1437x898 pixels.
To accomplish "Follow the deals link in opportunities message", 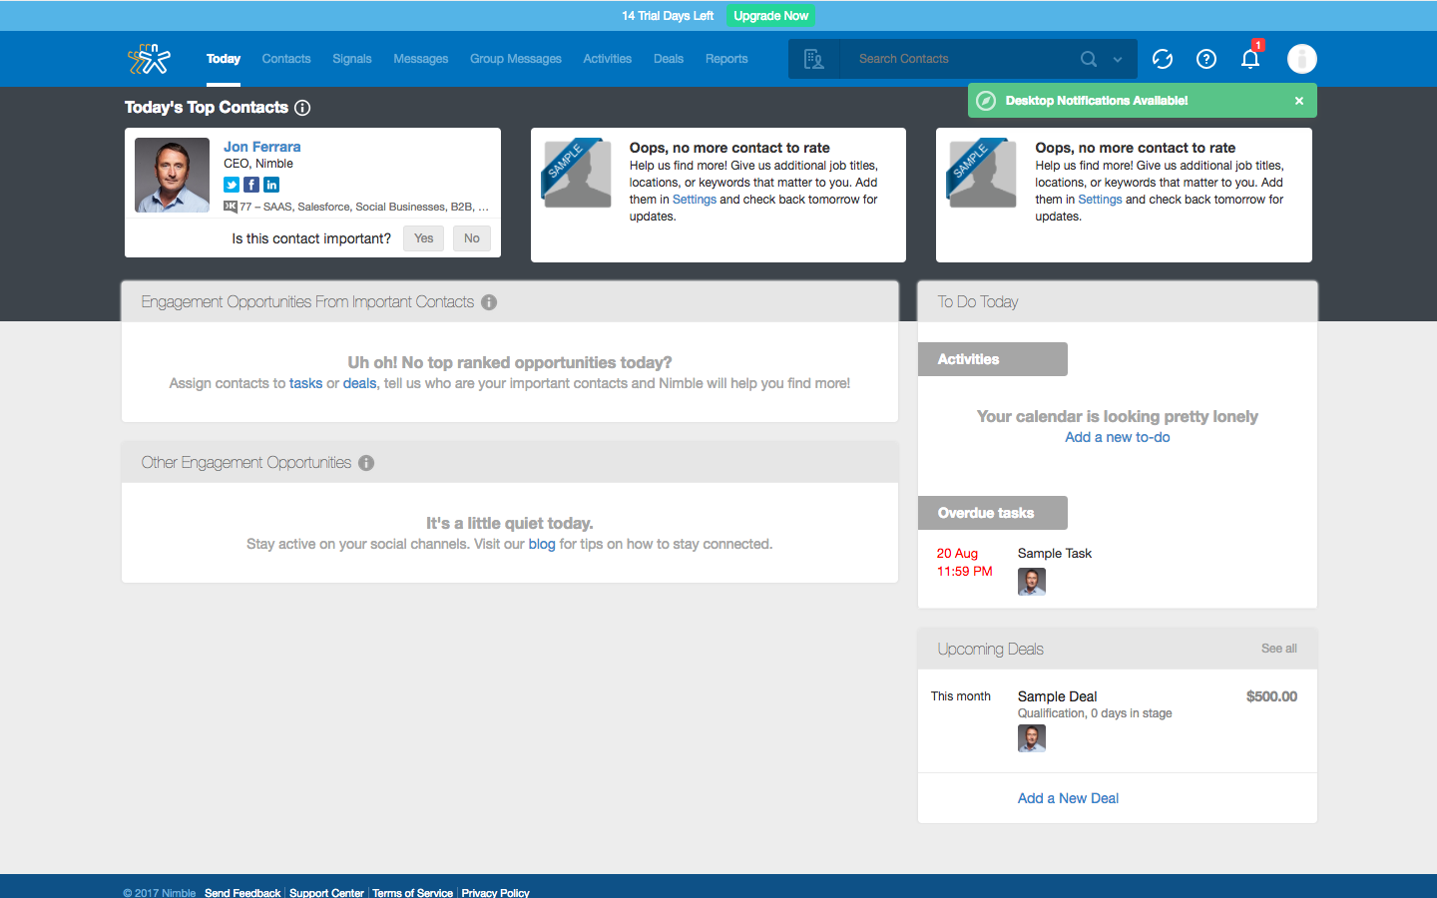I will (360, 383).
